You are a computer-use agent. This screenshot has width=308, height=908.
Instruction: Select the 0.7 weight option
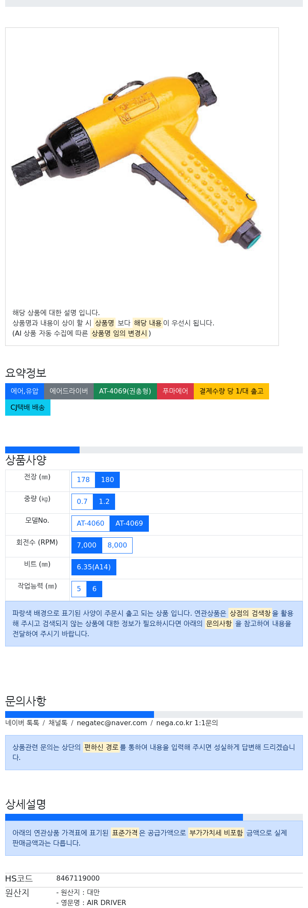pyautogui.click(x=82, y=502)
